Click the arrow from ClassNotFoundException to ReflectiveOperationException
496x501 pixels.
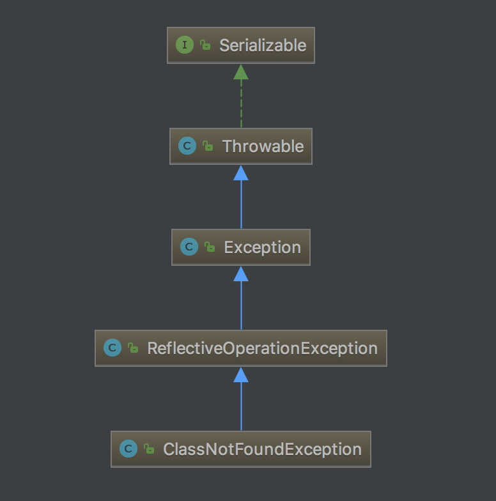pyautogui.click(x=241, y=405)
